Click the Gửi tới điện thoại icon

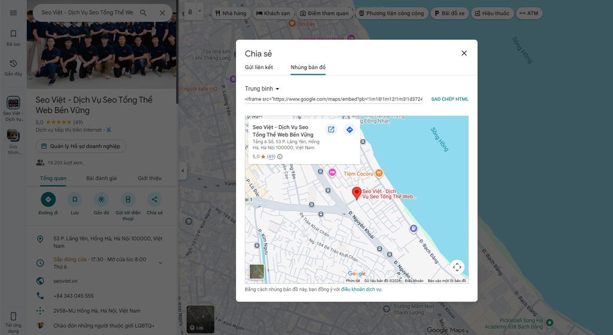pyautogui.click(x=128, y=200)
